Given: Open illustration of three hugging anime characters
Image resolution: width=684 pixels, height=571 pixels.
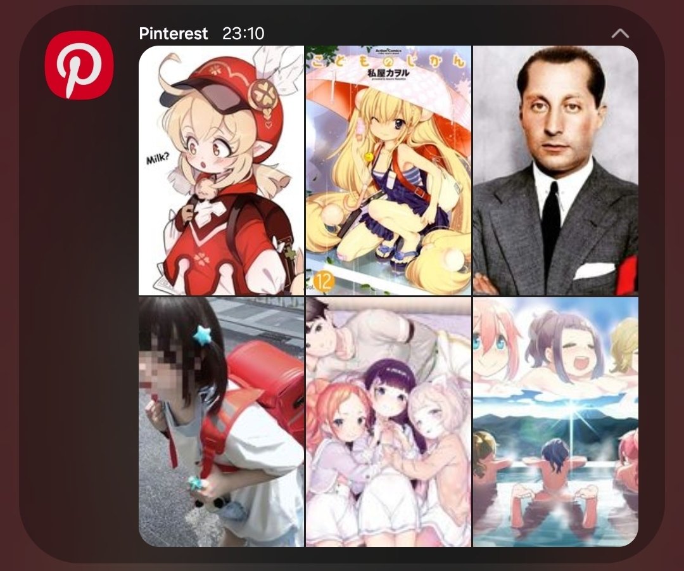Looking at the screenshot, I should (x=388, y=422).
